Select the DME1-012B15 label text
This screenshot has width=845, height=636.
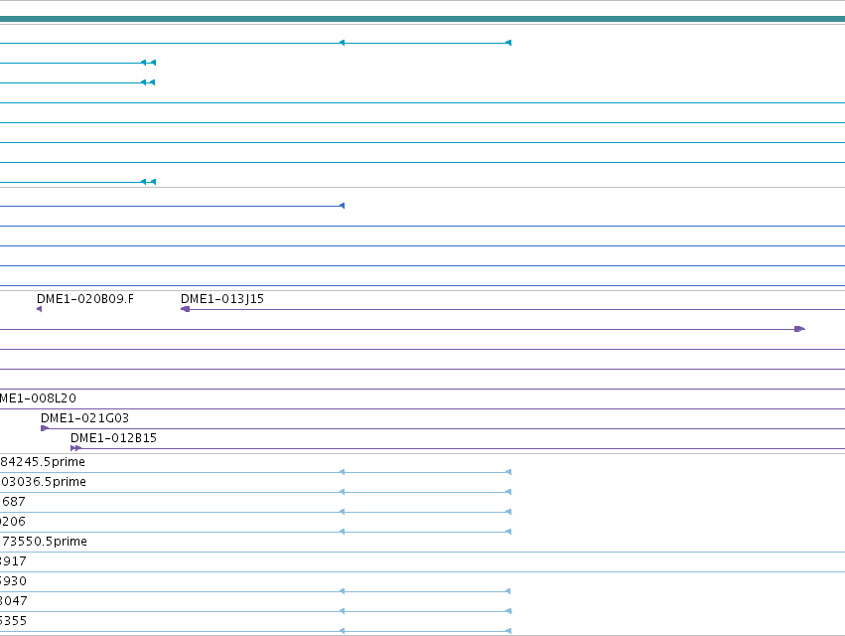(114, 438)
